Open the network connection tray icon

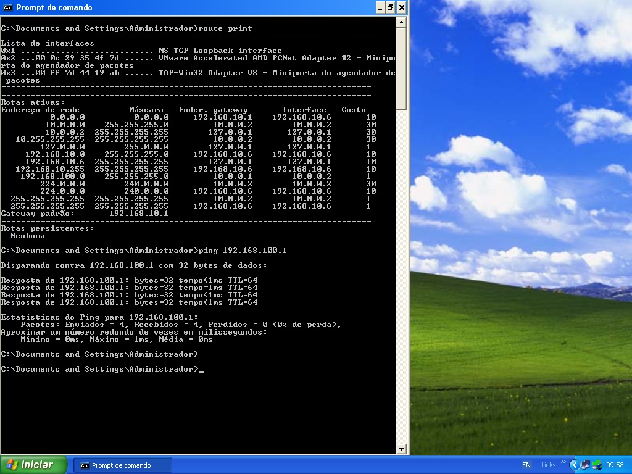tap(585, 465)
